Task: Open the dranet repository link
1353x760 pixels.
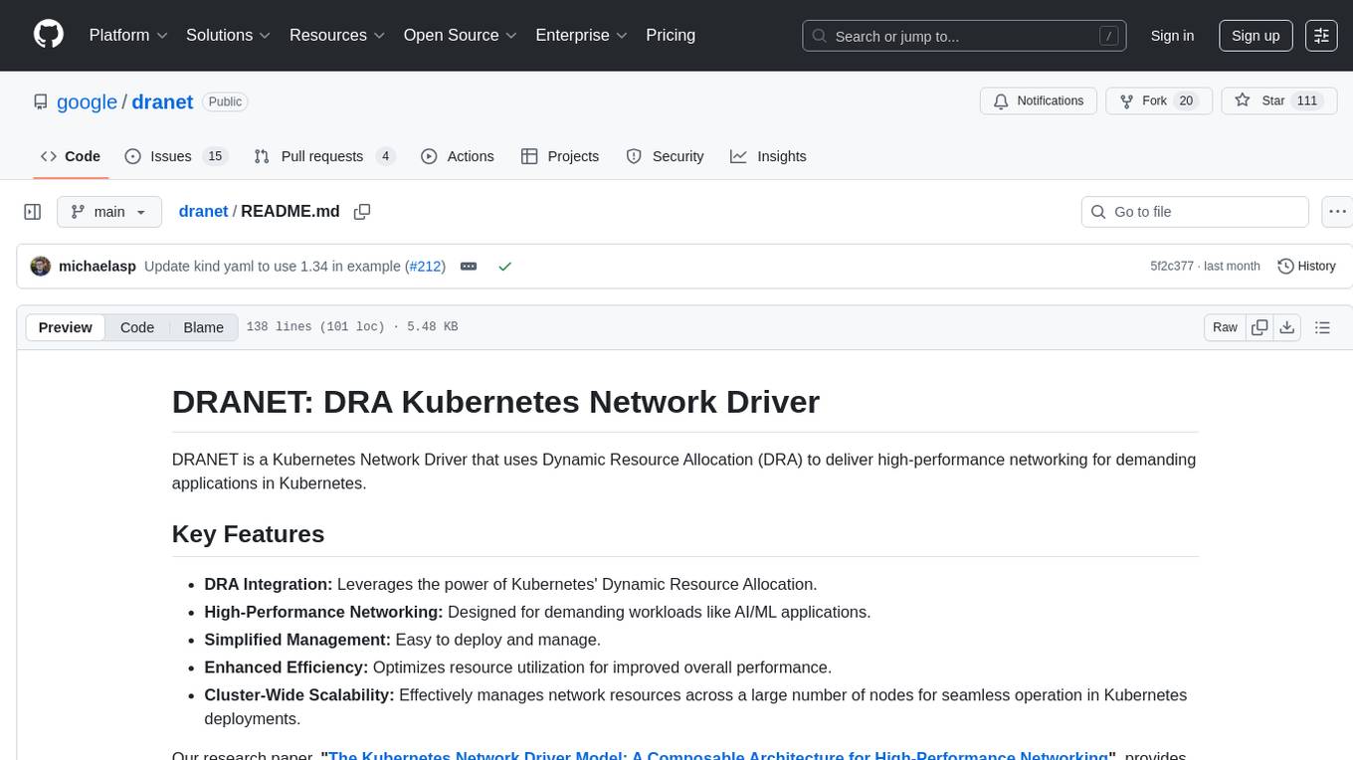Action: pyautogui.click(x=162, y=101)
